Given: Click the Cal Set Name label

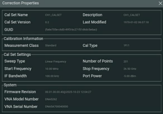Looking at the screenshot, I should tap(16, 15).
